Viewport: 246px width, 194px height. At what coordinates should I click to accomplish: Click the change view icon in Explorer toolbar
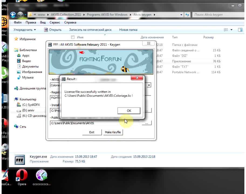[x=226, y=30]
